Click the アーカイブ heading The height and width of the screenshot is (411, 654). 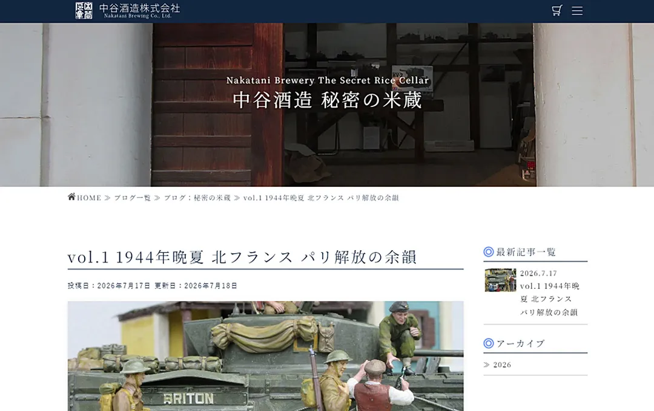(x=521, y=343)
